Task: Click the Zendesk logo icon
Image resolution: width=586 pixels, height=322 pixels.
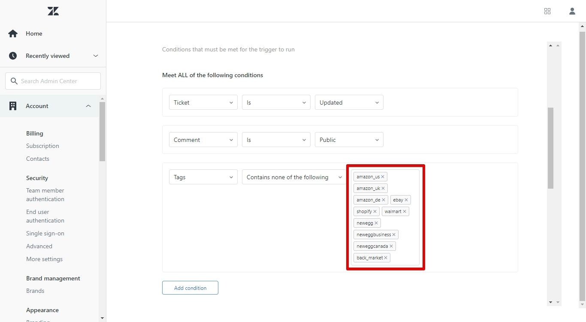Action: (x=53, y=11)
